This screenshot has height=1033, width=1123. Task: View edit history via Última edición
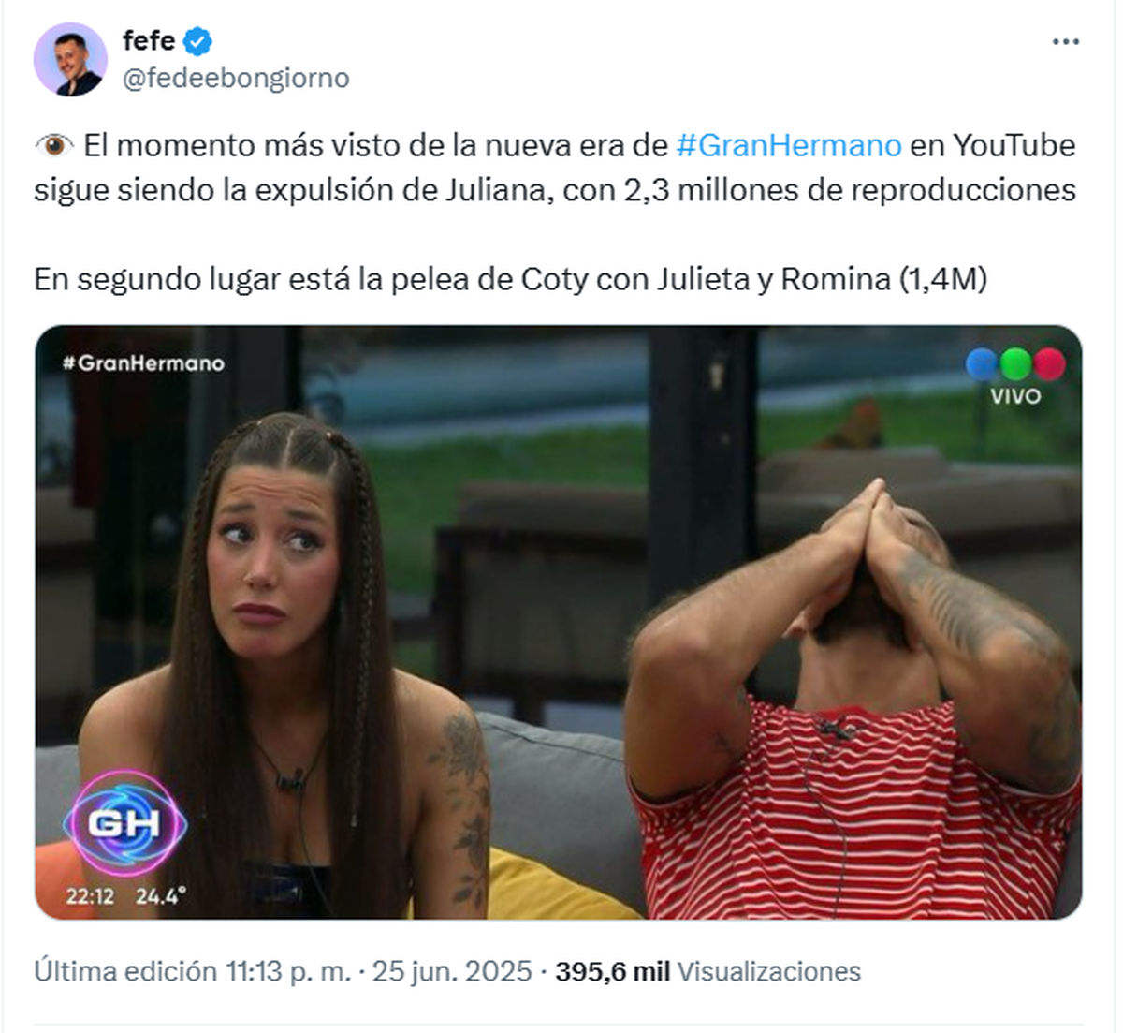(x=192, y=971)
